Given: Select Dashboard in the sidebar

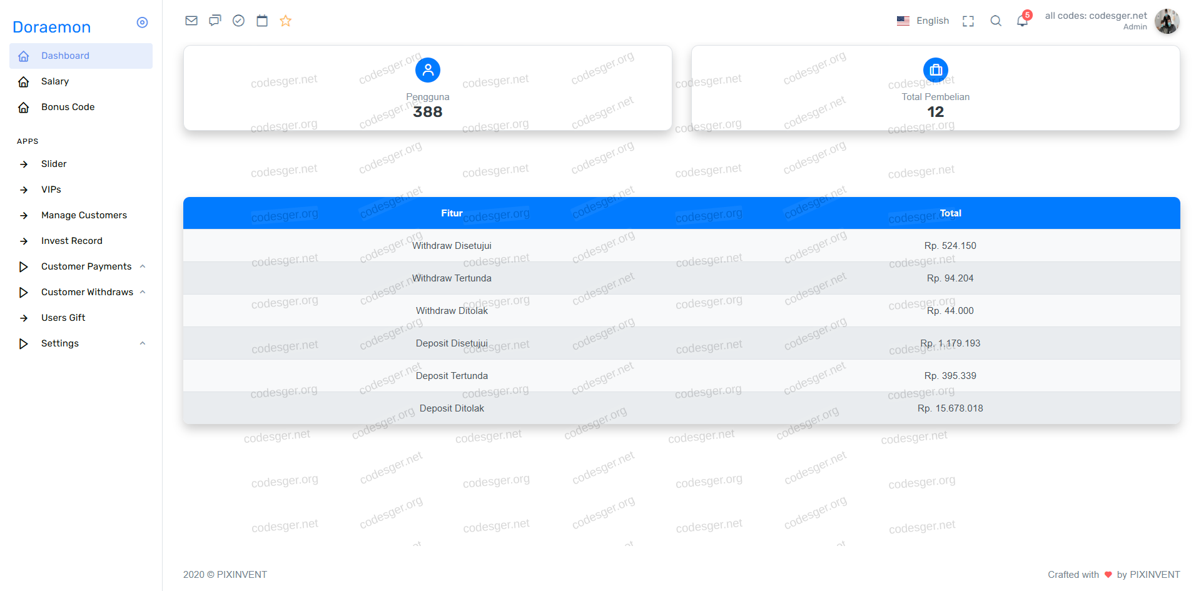Looking at the screenshot, I should coord(65,56).
